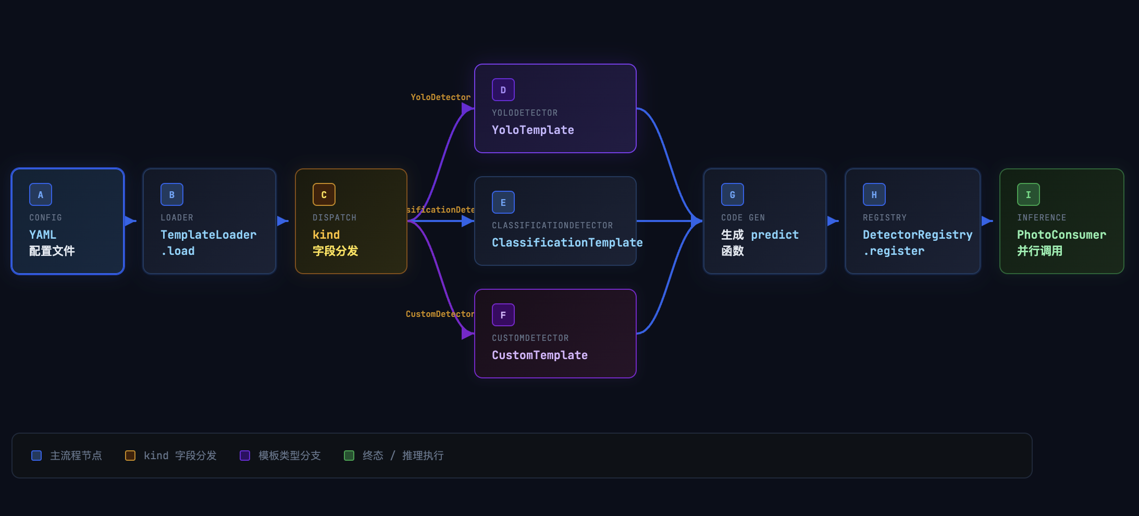Click the H badge on REGISTRY node

point(874,194)
